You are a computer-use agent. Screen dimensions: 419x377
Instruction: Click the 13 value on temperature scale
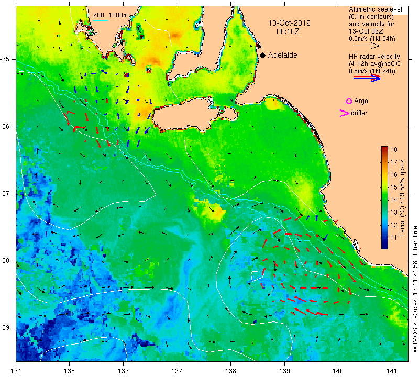[394, 212]
